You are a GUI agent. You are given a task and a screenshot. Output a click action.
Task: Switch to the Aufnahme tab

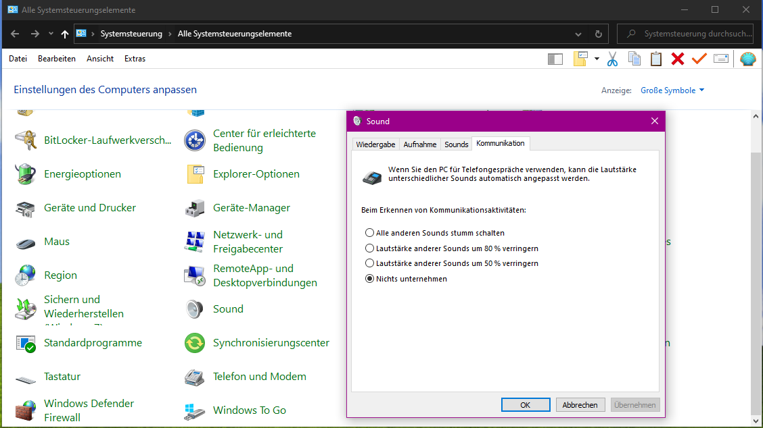click(x=420, y=144)
